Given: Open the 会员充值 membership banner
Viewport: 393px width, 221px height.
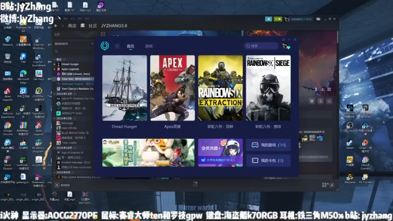Looking at the screenshot, I should pyautogui.click(x=220, y=153).
